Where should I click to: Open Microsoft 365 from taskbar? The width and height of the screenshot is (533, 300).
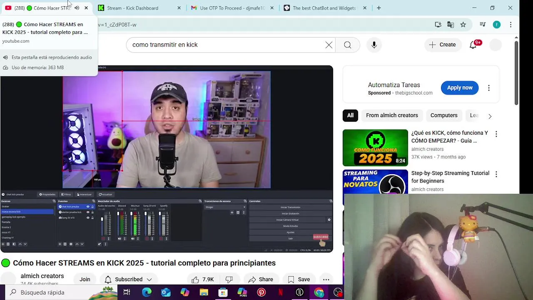pyautogui.click(x=242, y=292)
